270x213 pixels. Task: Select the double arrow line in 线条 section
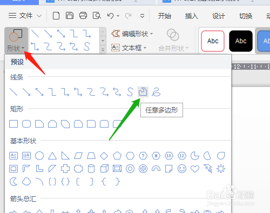click(x=39, y=92)
